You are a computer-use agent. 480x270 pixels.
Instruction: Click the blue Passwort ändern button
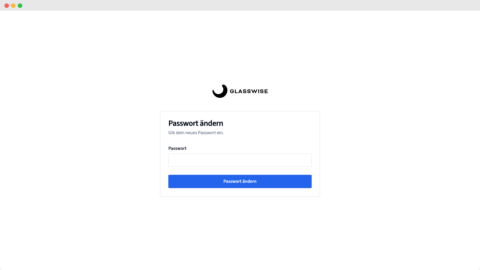coord(240,181)
